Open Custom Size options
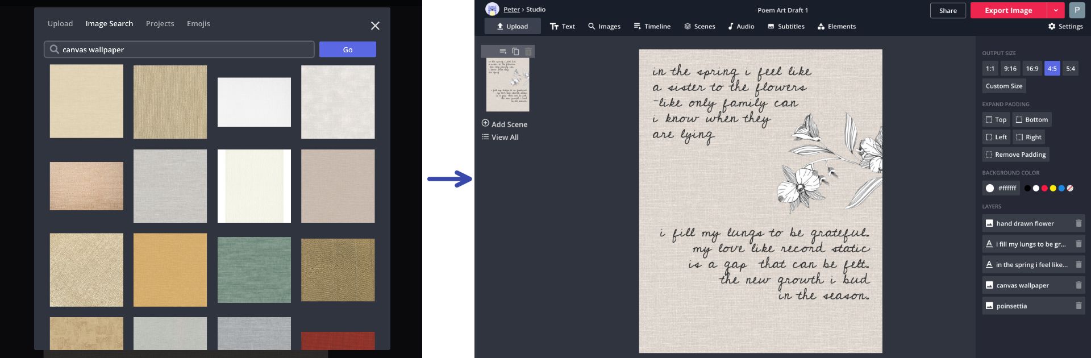 (1004, 86)
